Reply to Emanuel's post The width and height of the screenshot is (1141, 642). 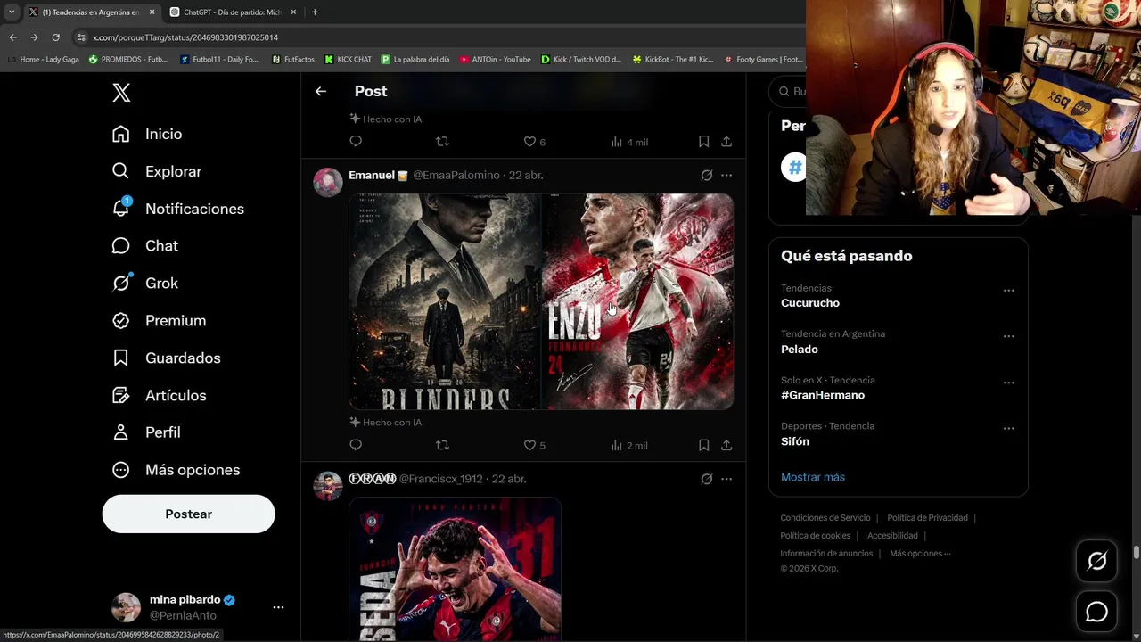tap(356, 445)
